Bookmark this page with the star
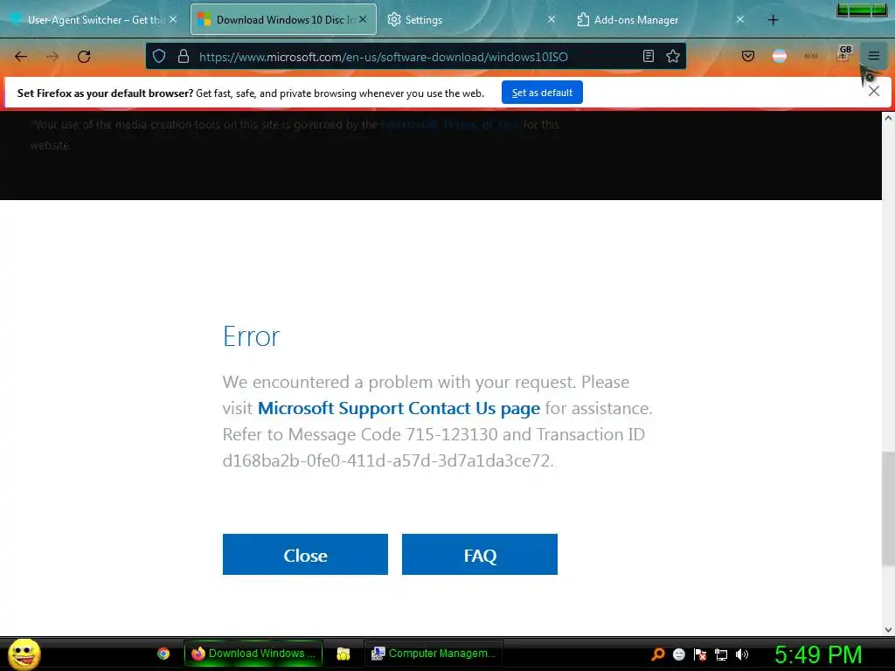The width and height of the screenshot is (895, 671). pos(673,56)
